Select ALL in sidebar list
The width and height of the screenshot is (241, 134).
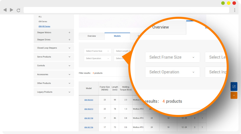pos(40,17)
